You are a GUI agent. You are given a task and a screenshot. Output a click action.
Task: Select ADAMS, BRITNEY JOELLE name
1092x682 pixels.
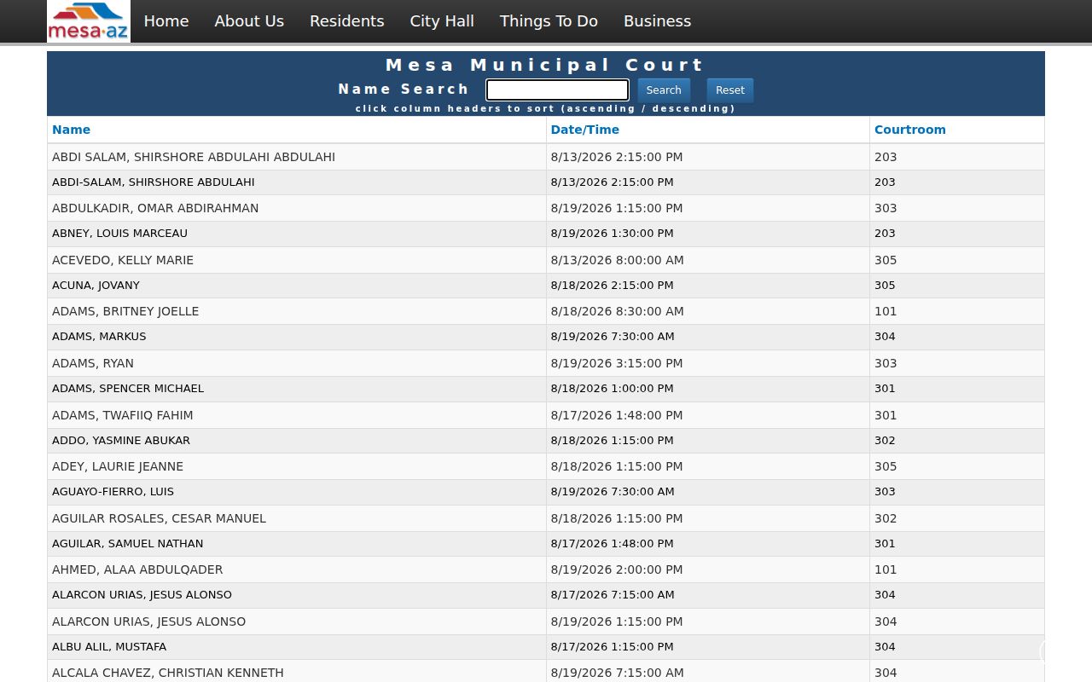tap(125, 311)
